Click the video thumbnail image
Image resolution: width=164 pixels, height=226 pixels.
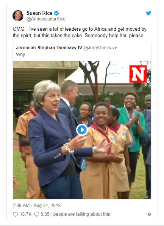[x=82, y=130]
